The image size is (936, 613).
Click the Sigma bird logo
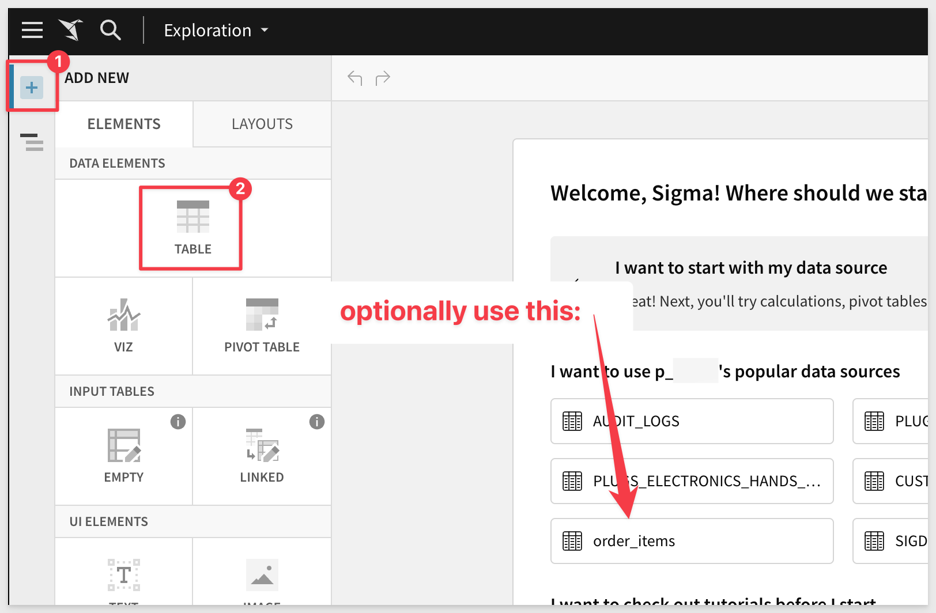coord(71,30)
